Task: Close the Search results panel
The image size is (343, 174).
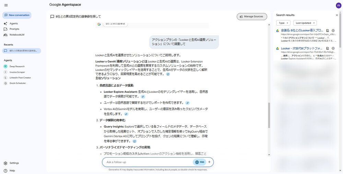Action: 337,15
